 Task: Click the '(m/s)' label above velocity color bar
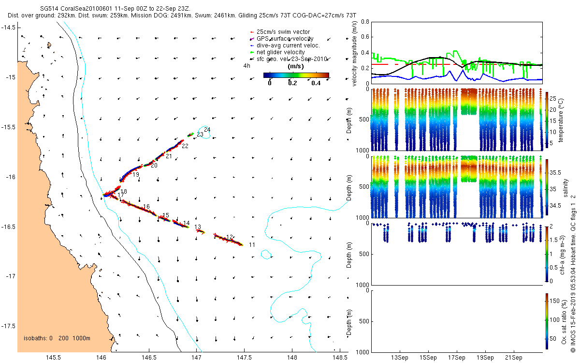pos(295,65)
